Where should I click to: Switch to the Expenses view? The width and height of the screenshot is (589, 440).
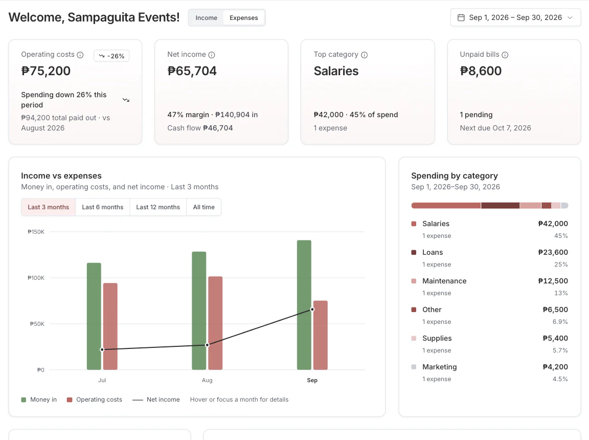pyautogui.click(x=244, y=18)
